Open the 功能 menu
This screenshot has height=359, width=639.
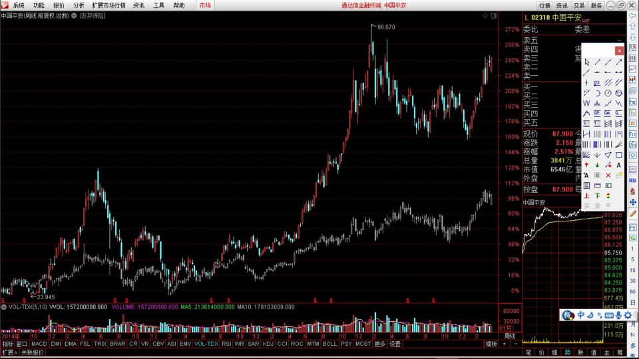pos(39,5)
